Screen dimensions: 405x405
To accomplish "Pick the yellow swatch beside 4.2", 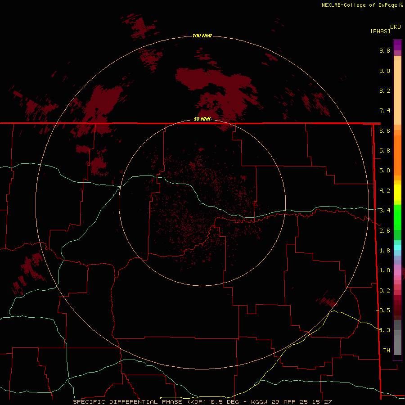I will point(397,192).
